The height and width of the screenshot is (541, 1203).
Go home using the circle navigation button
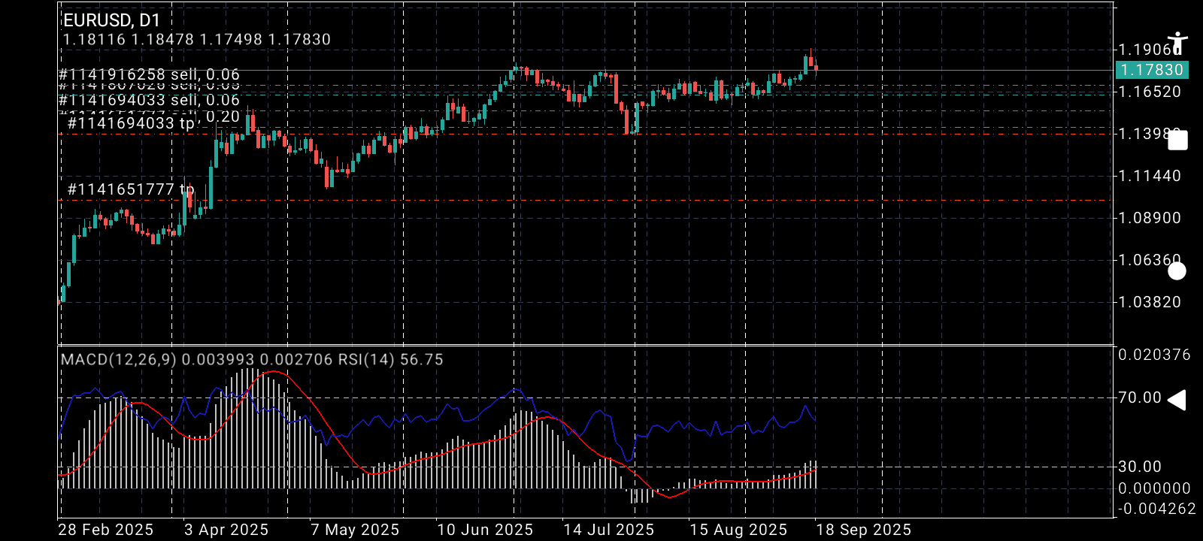pyautogui.click(x=1177, y=271)
